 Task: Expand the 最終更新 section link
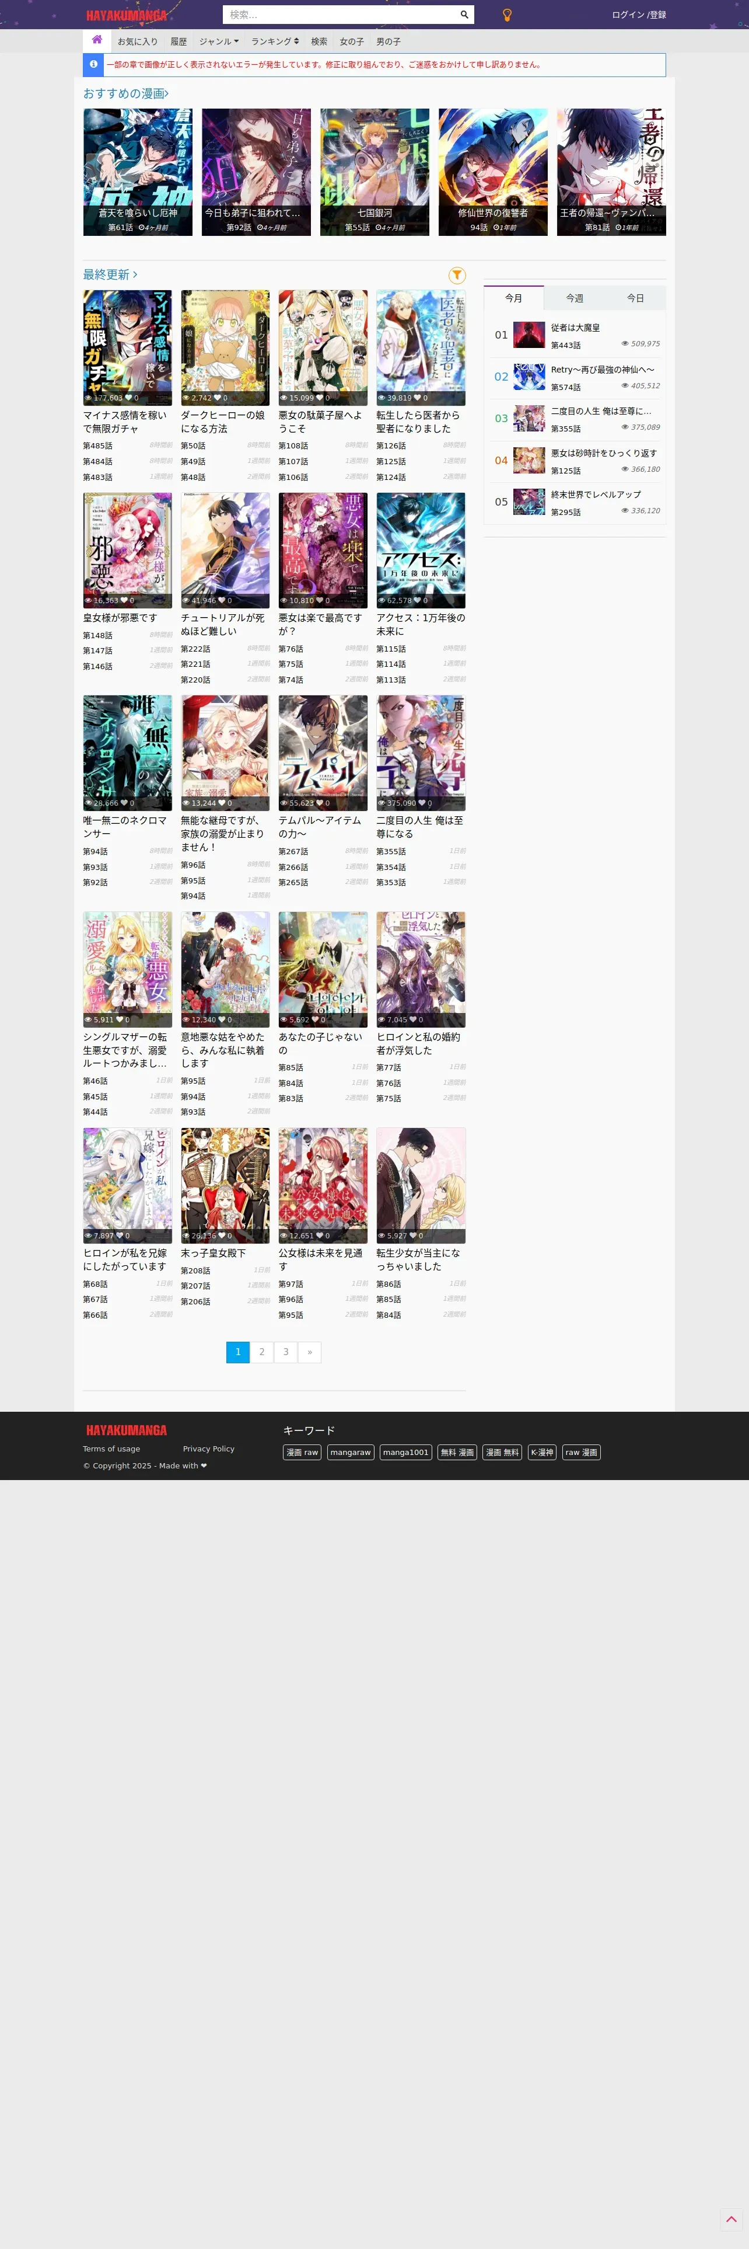110,275
